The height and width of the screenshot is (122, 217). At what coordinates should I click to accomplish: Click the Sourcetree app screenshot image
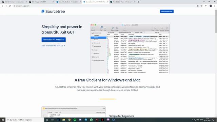(130, 48)
